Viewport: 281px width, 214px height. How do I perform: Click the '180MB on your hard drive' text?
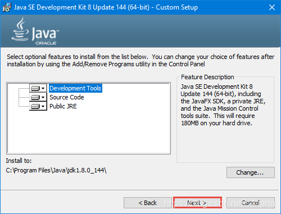pos(216,123)
